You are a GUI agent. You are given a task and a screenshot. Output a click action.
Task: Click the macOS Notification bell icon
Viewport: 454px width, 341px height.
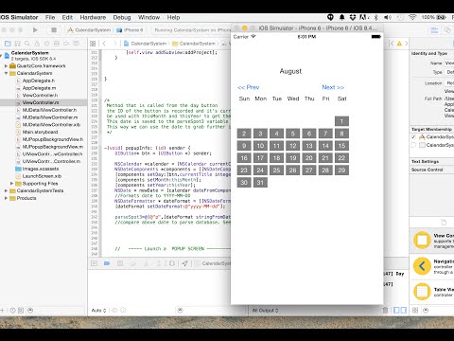pyautogui.click(x=341, y=17)
